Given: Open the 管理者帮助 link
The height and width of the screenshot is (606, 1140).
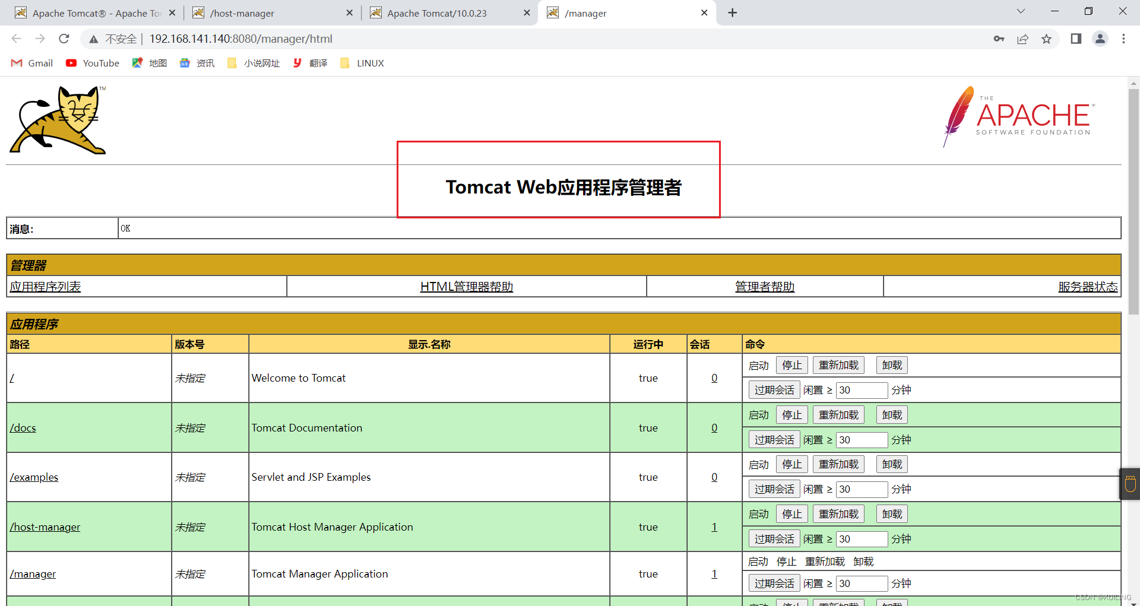Looking at the screenshot, I should (x=765, y=287).
